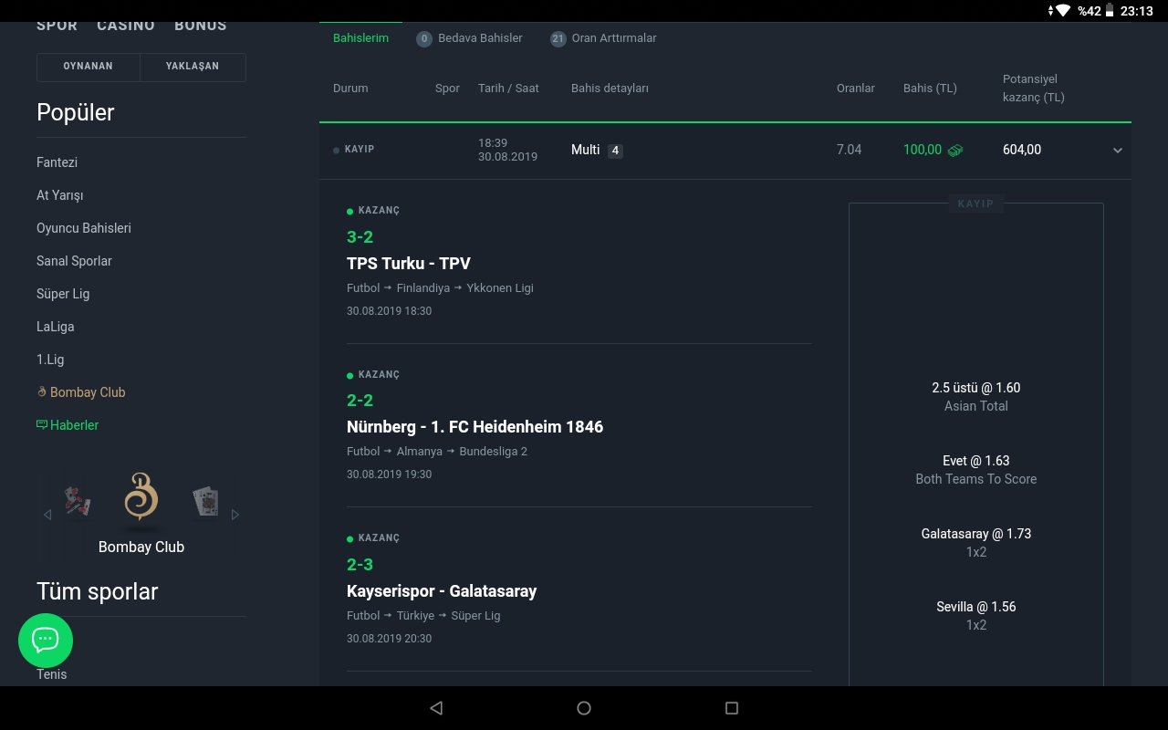
Task: Tap the Wi-Fi status icon
Action: tap(1062, 11)
